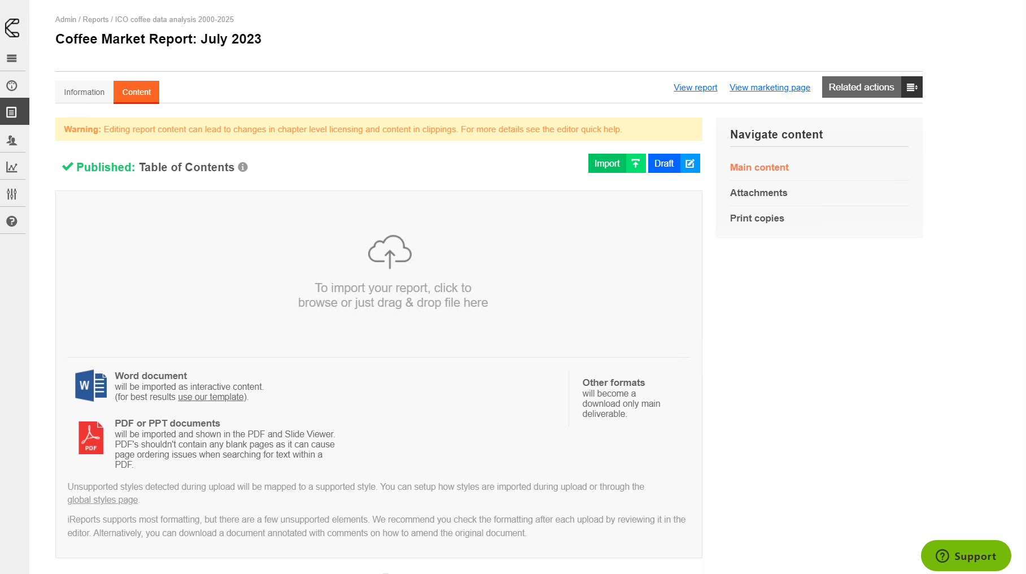Open the settings sliders sidebar icon
This screenshot has width=1026, height=574.
pos(12,194)
